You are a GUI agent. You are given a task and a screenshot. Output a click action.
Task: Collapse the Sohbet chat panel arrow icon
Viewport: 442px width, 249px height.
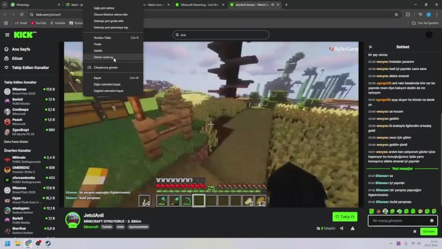[370, 47]
